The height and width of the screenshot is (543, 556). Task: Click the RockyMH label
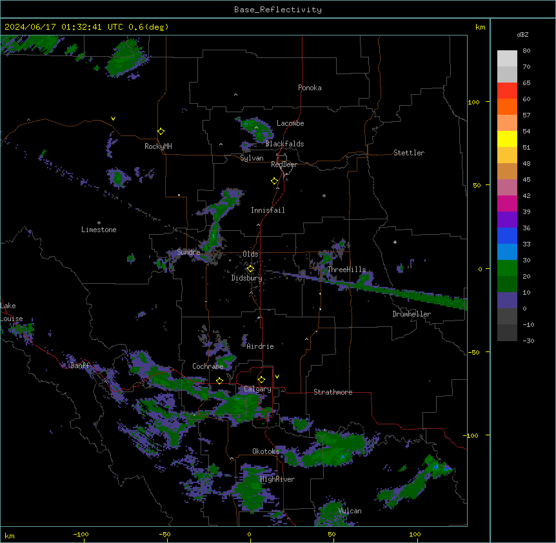pos(158,146)
